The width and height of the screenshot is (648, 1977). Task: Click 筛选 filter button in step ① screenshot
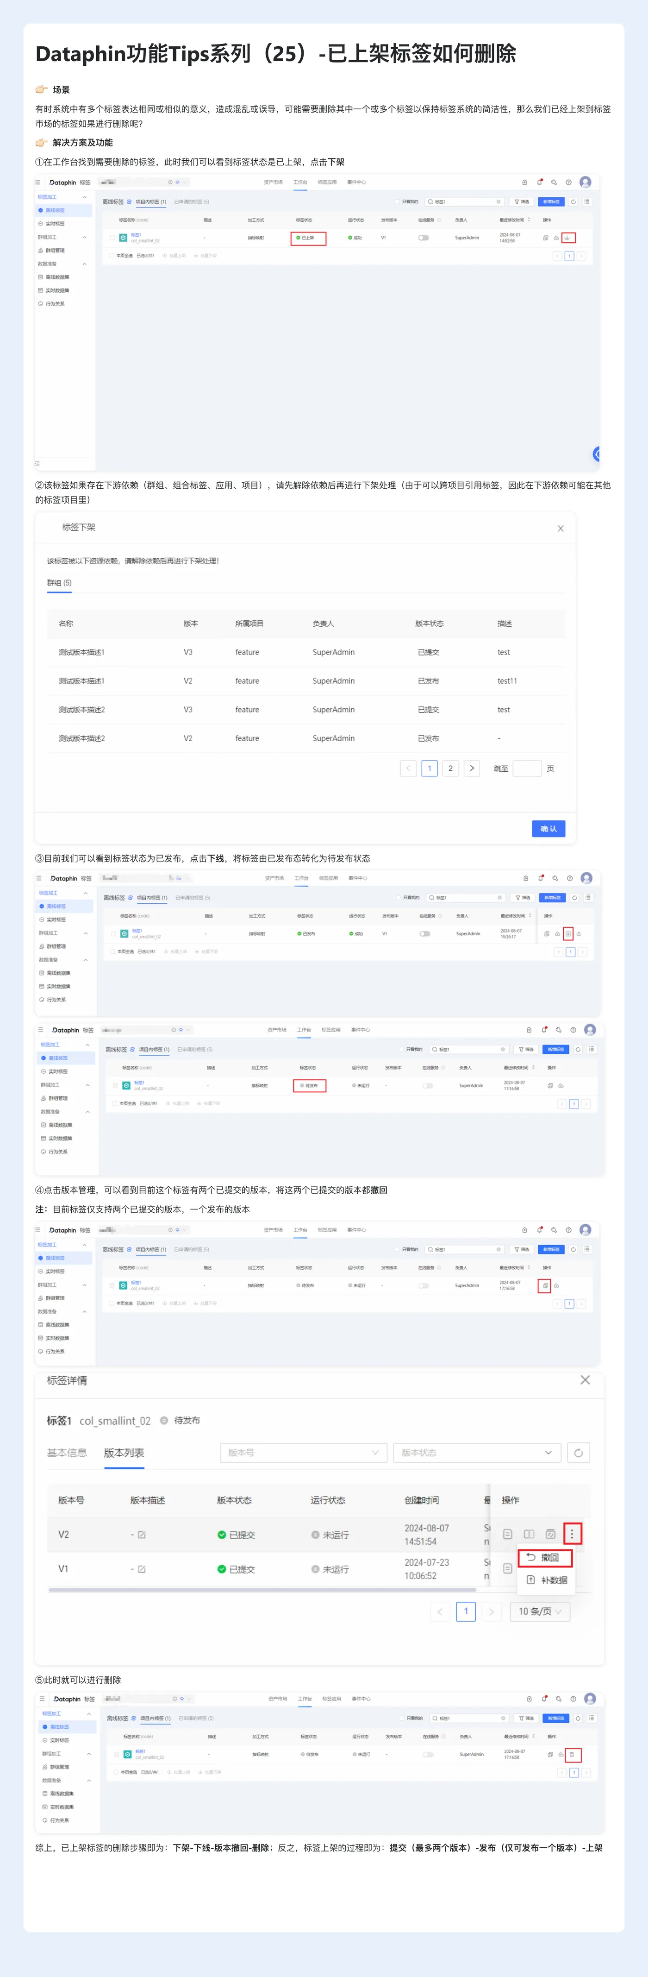click(x=522, y=202)
